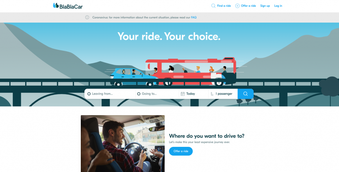Click the circle marker in Going to field
This screenshot has height=172, width=339.
139,94
